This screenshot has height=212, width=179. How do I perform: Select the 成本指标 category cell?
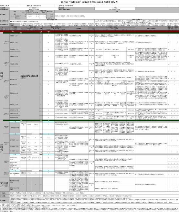6,127
